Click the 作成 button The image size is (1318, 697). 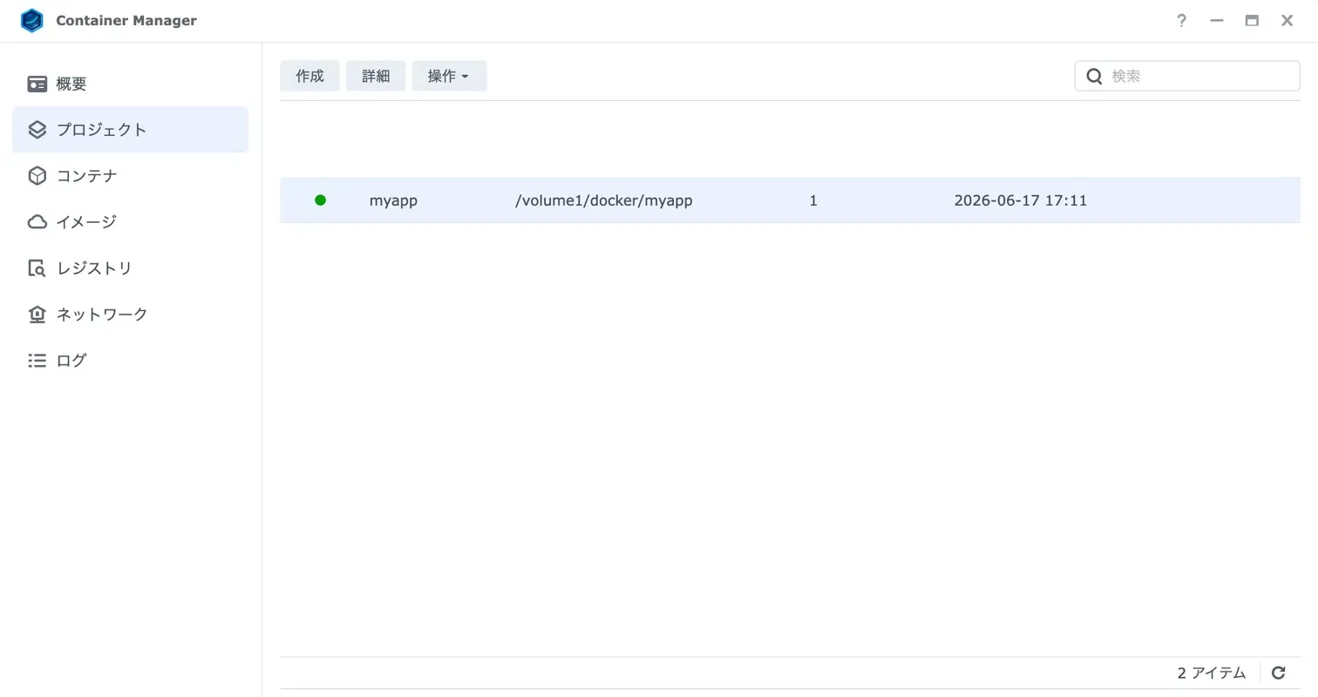(x=309, y=76)
